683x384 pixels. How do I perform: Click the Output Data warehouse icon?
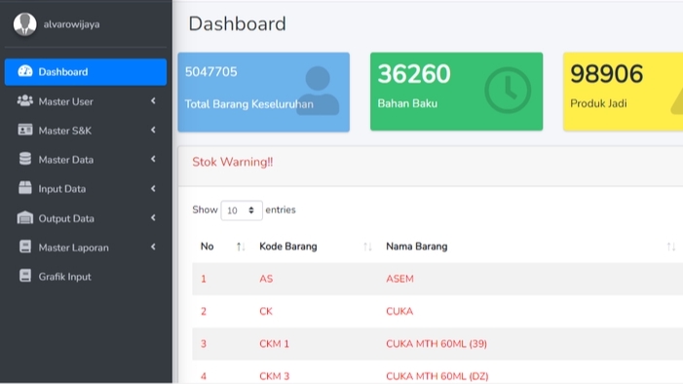25,217
